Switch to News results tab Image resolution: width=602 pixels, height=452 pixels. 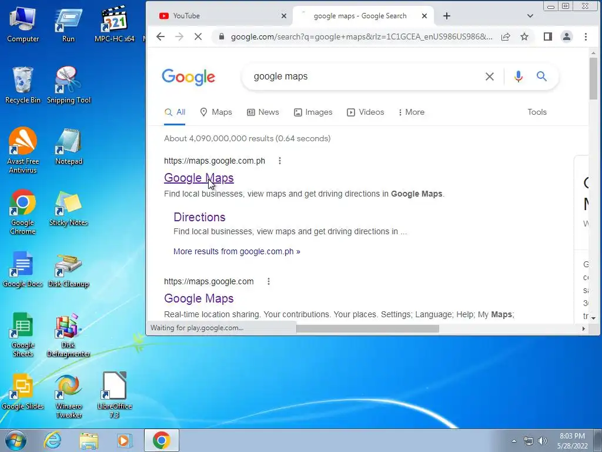263,112
